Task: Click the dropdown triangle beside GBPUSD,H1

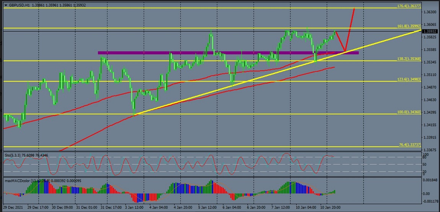Action: [6, 5]
